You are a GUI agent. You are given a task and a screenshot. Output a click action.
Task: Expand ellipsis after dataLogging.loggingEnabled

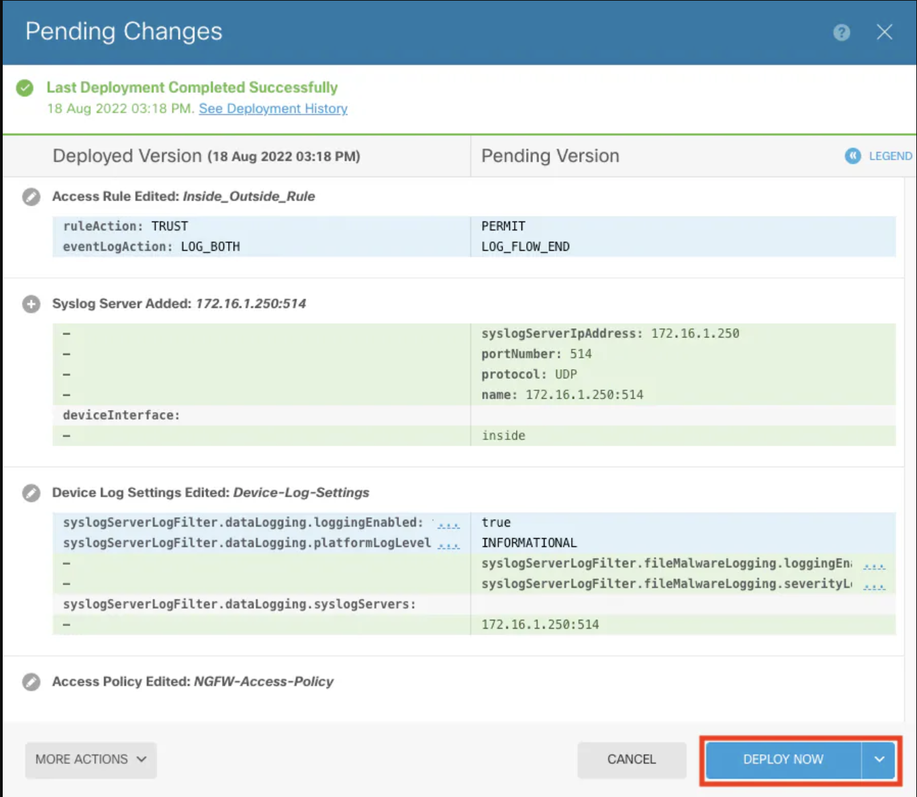coord(448,524)
